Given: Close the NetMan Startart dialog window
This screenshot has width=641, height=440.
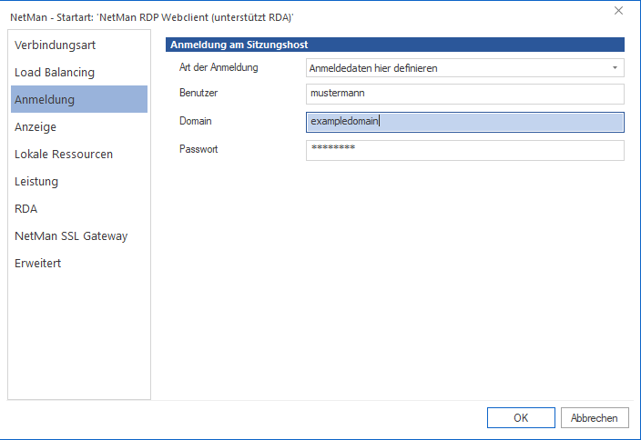Looking at the screenshot, I should [618, 11].
